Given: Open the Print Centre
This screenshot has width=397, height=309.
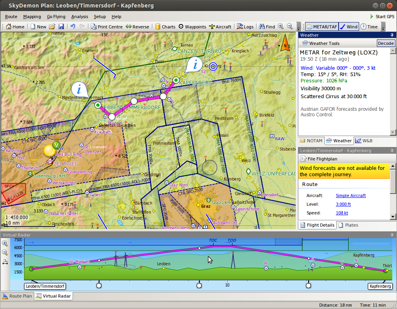Looking at the screenshot, I should click(107, 26).
